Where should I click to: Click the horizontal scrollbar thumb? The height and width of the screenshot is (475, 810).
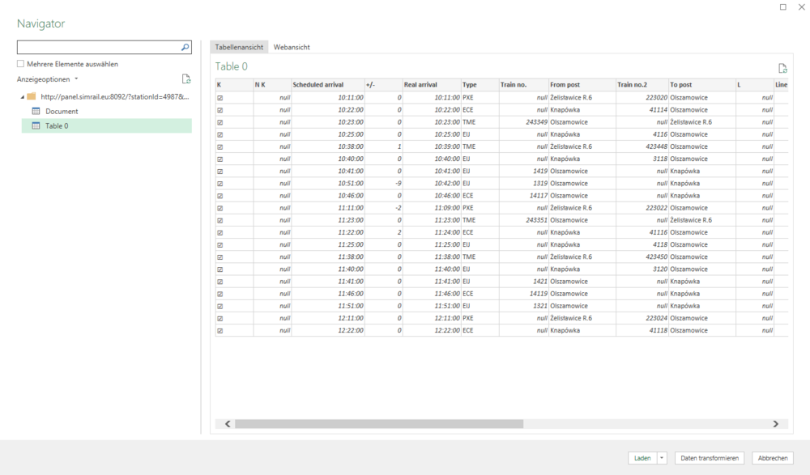tap(379, 423)
